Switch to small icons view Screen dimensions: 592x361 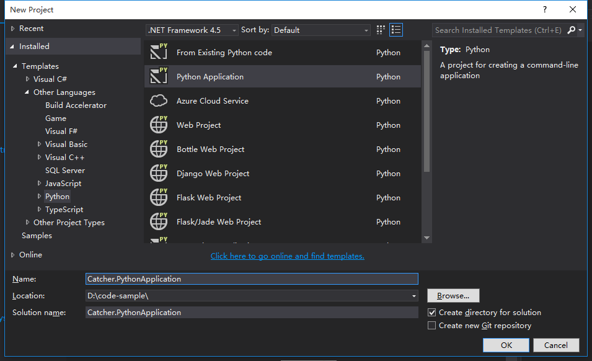(379, 29)
